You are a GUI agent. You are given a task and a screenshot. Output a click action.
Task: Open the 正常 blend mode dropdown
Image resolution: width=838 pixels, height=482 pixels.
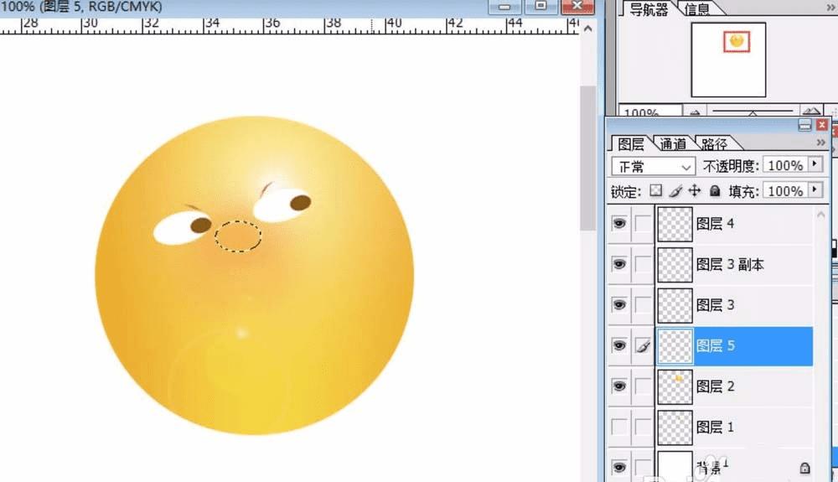click(x=653, y=167)
